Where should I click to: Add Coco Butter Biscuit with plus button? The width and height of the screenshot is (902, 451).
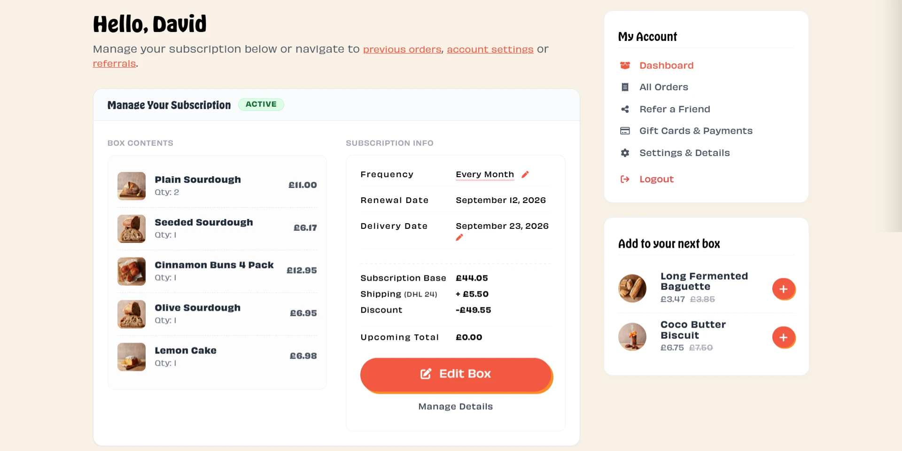click(784, 337)
